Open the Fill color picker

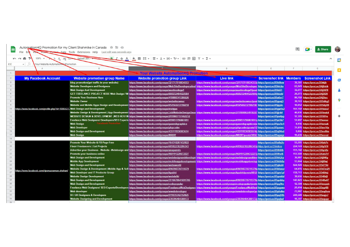pos(134,59)
